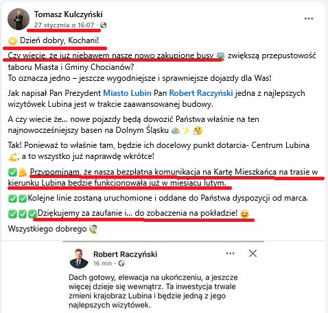Click the smiling face emoji after pokładzie
The image size is (328, 313).
click(244, 214)
